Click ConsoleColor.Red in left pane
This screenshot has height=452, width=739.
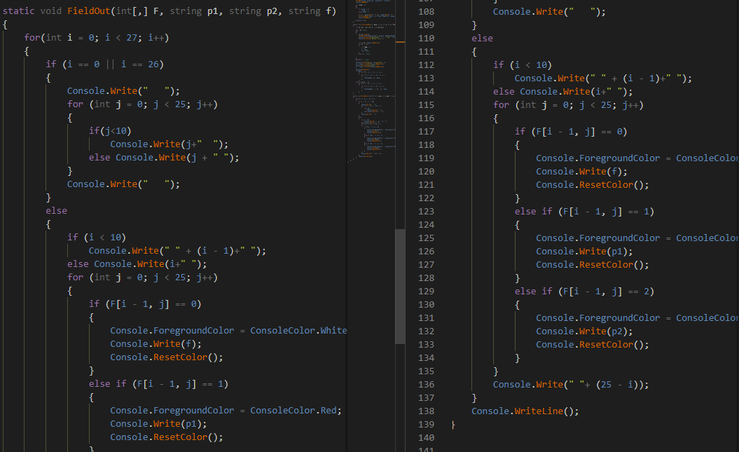295,410
